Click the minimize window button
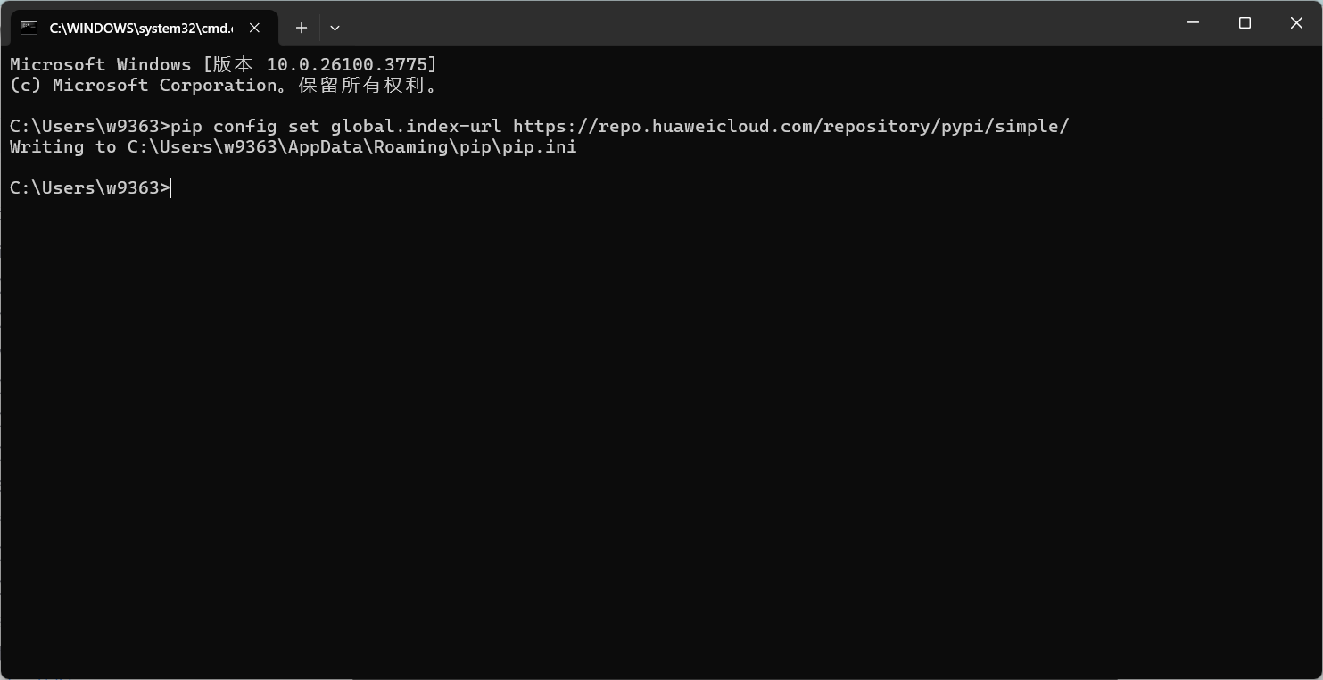 (1193, 23)
